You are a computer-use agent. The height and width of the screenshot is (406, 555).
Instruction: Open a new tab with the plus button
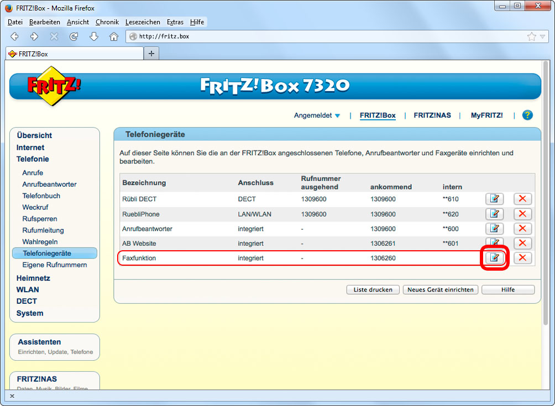[x=151, y=54]
